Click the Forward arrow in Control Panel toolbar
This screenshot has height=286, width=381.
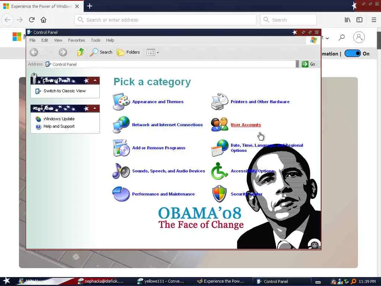[63, 52]
